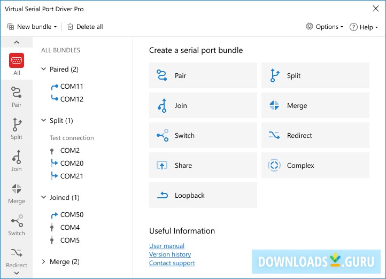The image size is (386, 279).
Task: Click the COM12 pair port icon
Action: pyautogui.click(x=55, y=98)
